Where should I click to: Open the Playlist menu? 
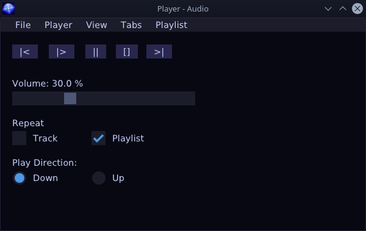click(171, 25)
